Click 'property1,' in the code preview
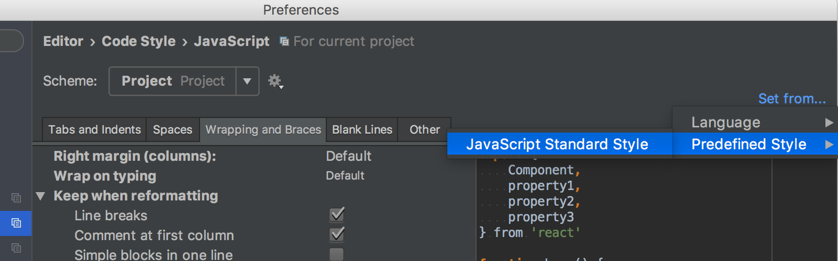This screenshot has width=838, height=261. (x=544, y=186)
